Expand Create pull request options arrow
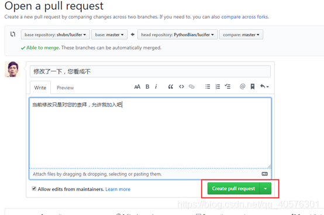This screenshot has height=215, width=324. [x=266, y=189]
